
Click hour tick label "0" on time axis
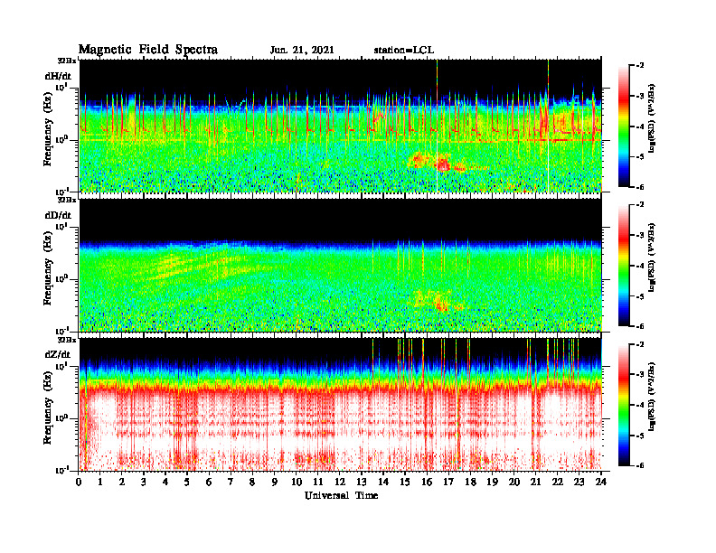pos(79,483)
